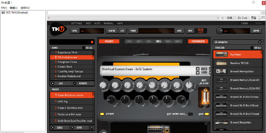Click the preset delete X icon
266x133 pixels.
tap(92, 128)
